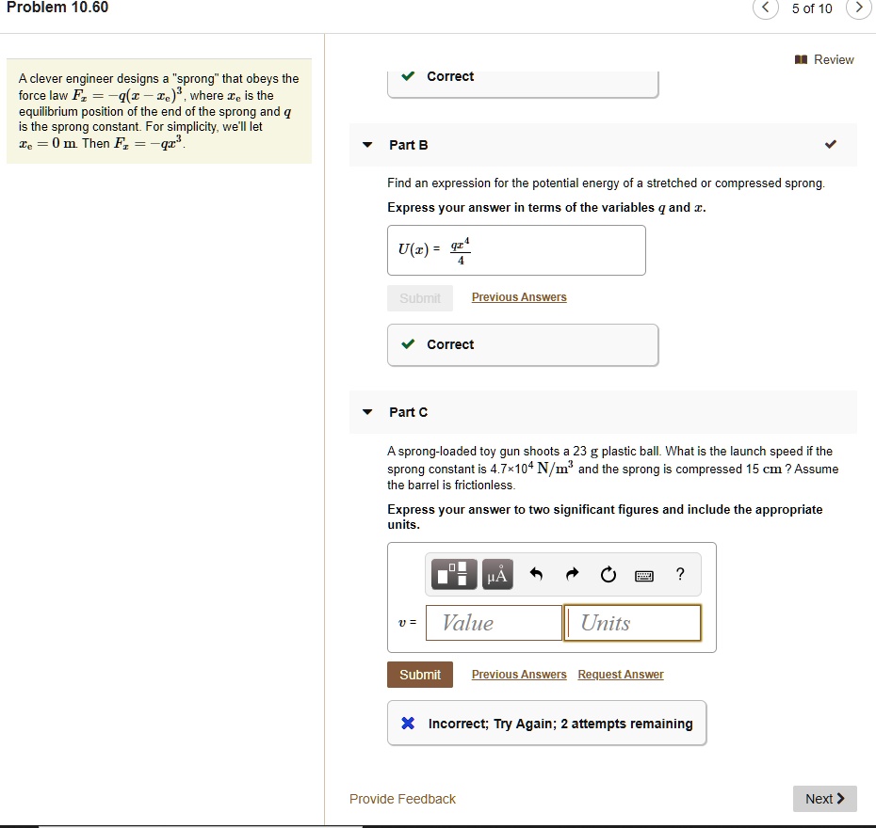Go to the previous problem arrow
The image size is (876, 828).
pyautogui.click(x=766, y=8)
